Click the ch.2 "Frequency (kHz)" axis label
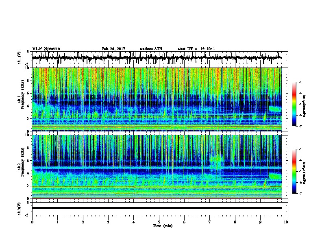The width and height of the screenshot is (322, 249). click(x=22, y=162)
